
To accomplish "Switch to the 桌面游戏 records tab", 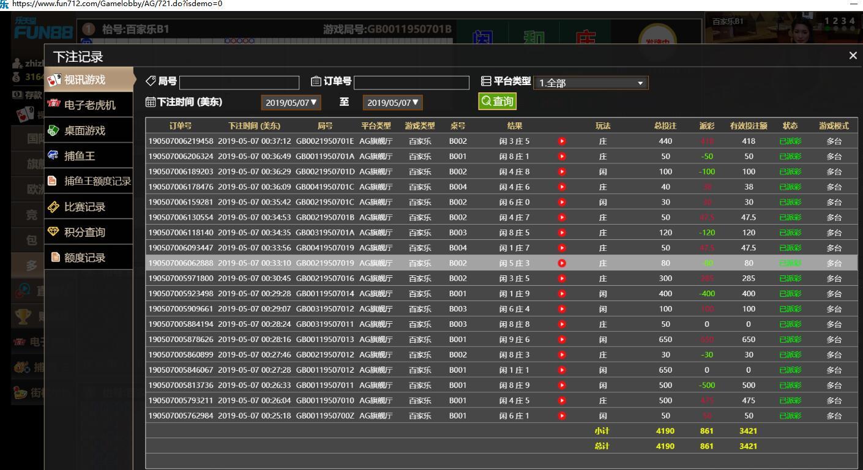I will [89, 130].
